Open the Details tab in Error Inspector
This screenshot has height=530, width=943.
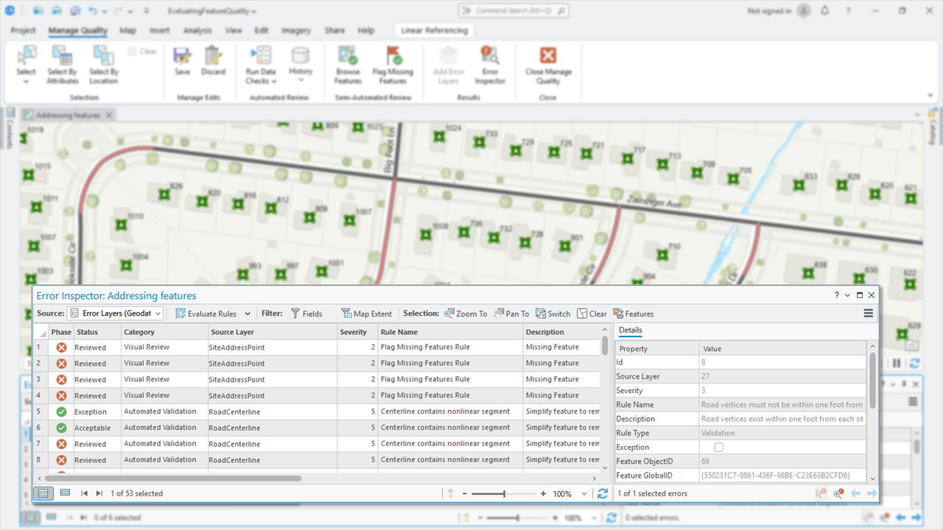pos(630,331)
